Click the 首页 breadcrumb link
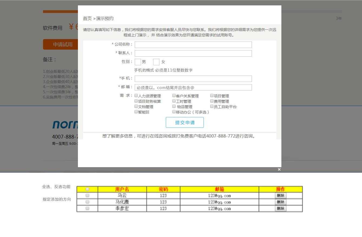 point(87,18)
